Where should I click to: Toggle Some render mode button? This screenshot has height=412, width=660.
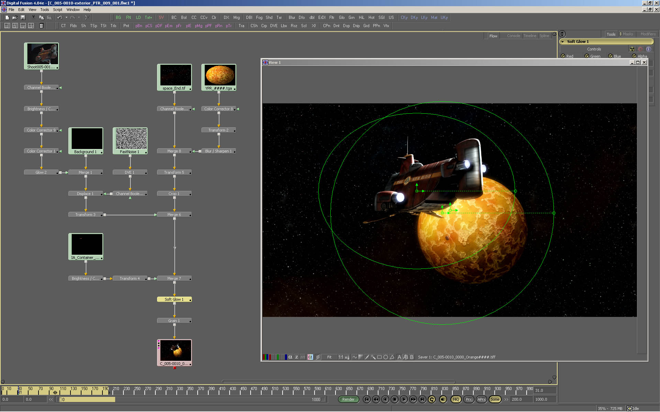click(495, 399)
